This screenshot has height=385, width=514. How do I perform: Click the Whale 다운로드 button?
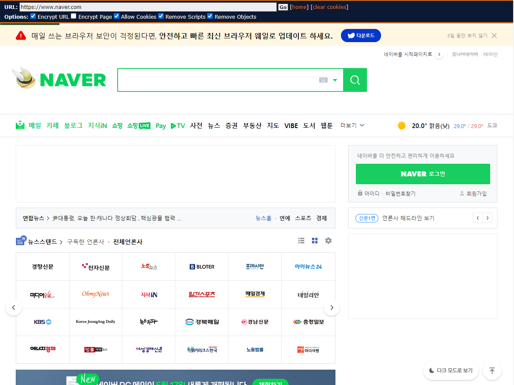[x=361, y=36]
